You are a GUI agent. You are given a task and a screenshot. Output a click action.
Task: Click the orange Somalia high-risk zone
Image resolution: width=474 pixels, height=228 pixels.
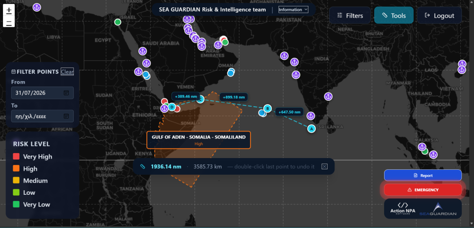coord(212,120)
